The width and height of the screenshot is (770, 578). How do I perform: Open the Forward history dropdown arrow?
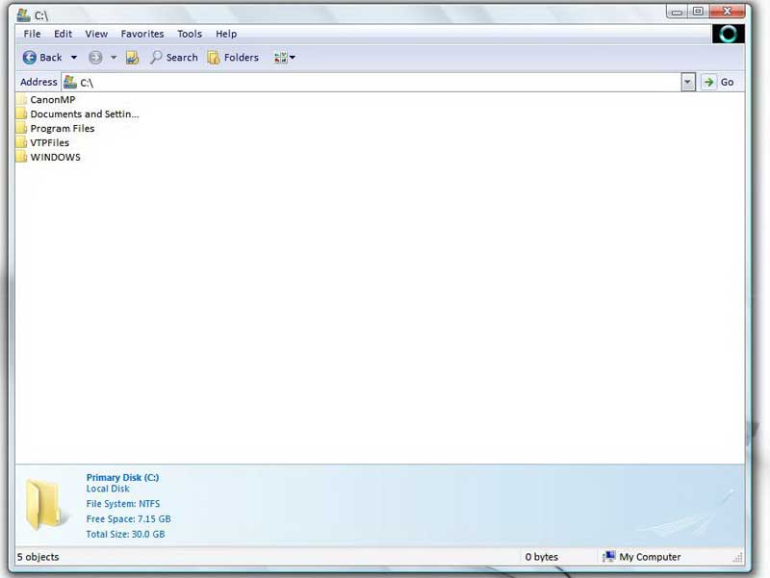click(x=114, y=58)
